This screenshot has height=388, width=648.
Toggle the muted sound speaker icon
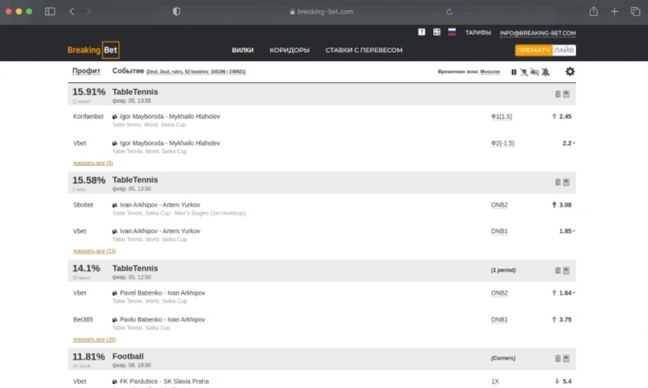point(534,72)
